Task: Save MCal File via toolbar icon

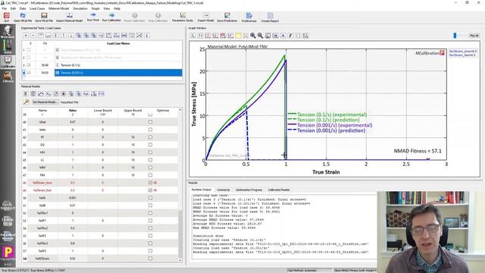Action: click(44, 17)
